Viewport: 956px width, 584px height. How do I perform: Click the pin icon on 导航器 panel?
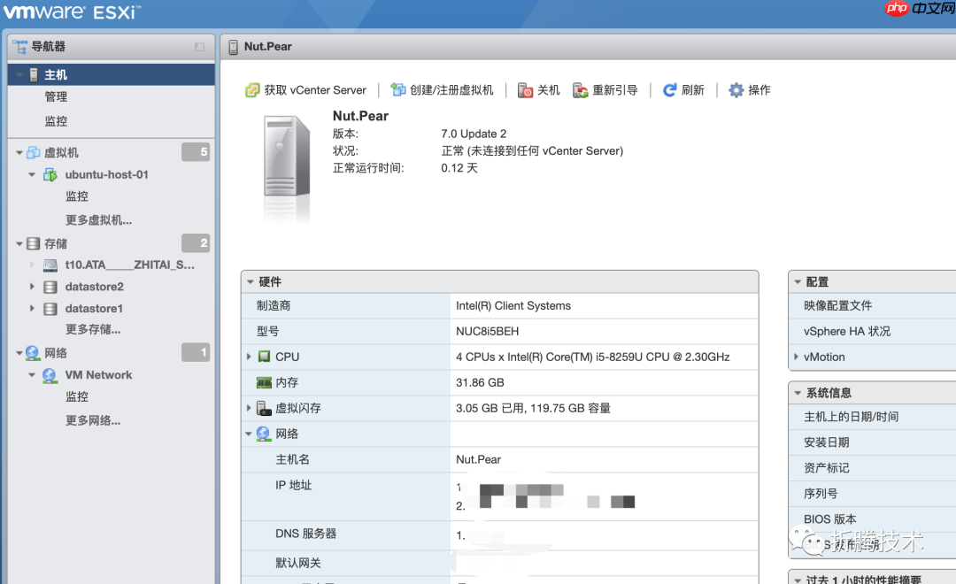coord(201,46)
